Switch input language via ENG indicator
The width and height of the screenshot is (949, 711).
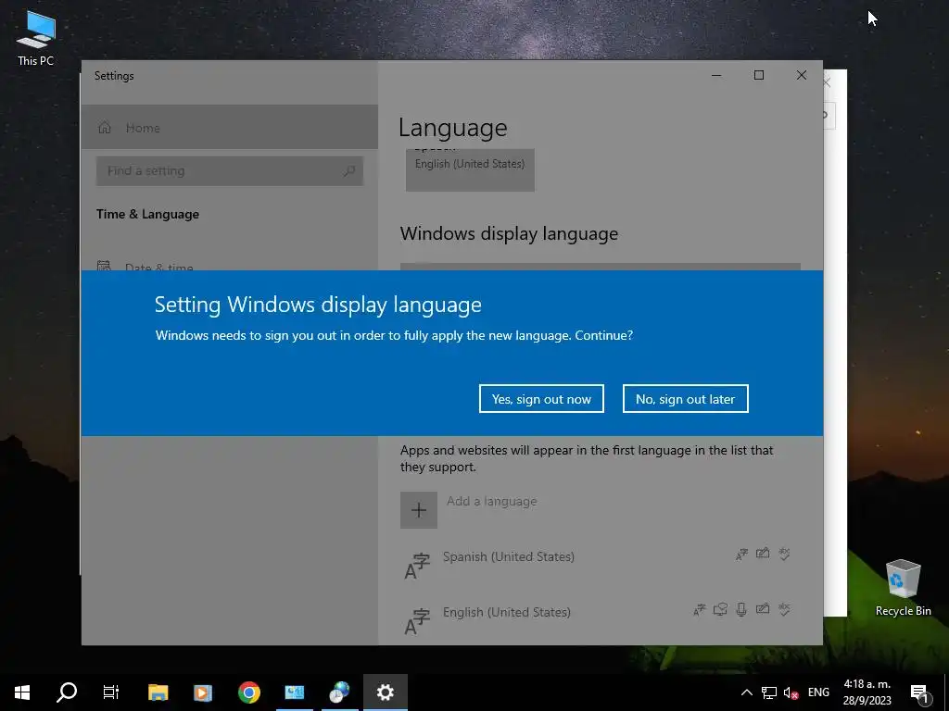pyautogui.click(x=818, y=692)
